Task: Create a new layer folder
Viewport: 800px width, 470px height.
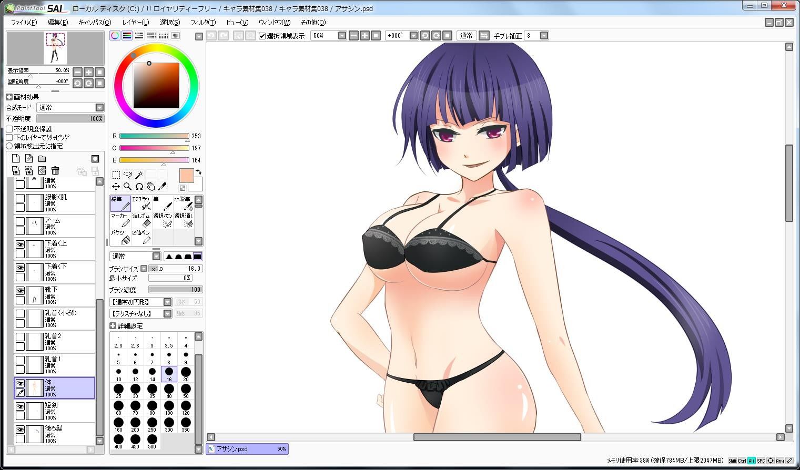Action: pyautogui.click(x=42, y=159)
